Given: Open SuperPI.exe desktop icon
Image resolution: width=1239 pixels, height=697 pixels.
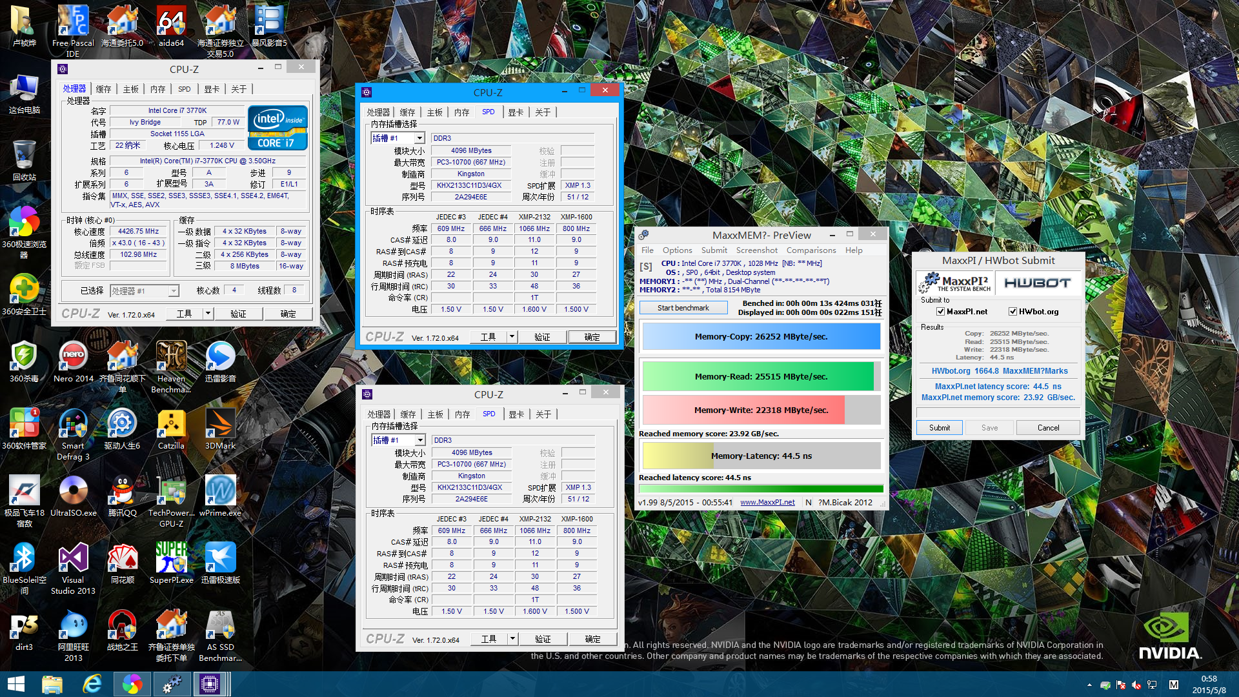Looking at the screenshot, I should tap(171, 563).
